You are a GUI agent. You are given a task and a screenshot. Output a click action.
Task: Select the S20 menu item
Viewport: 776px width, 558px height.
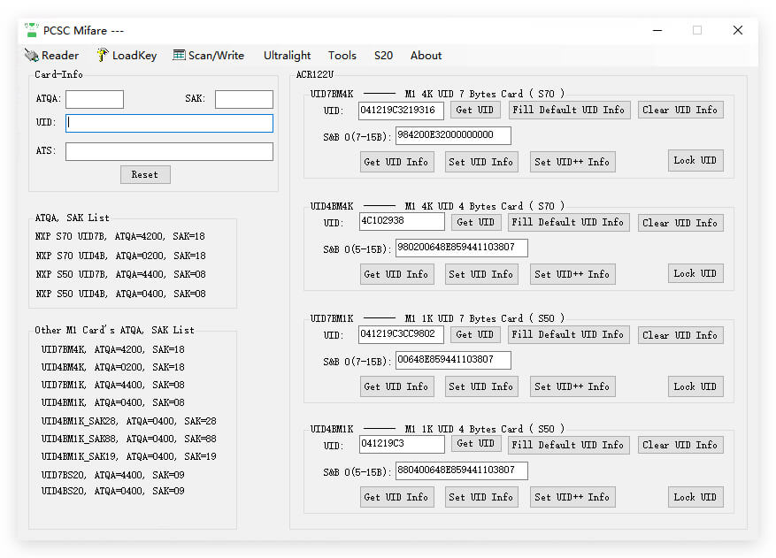383,56
